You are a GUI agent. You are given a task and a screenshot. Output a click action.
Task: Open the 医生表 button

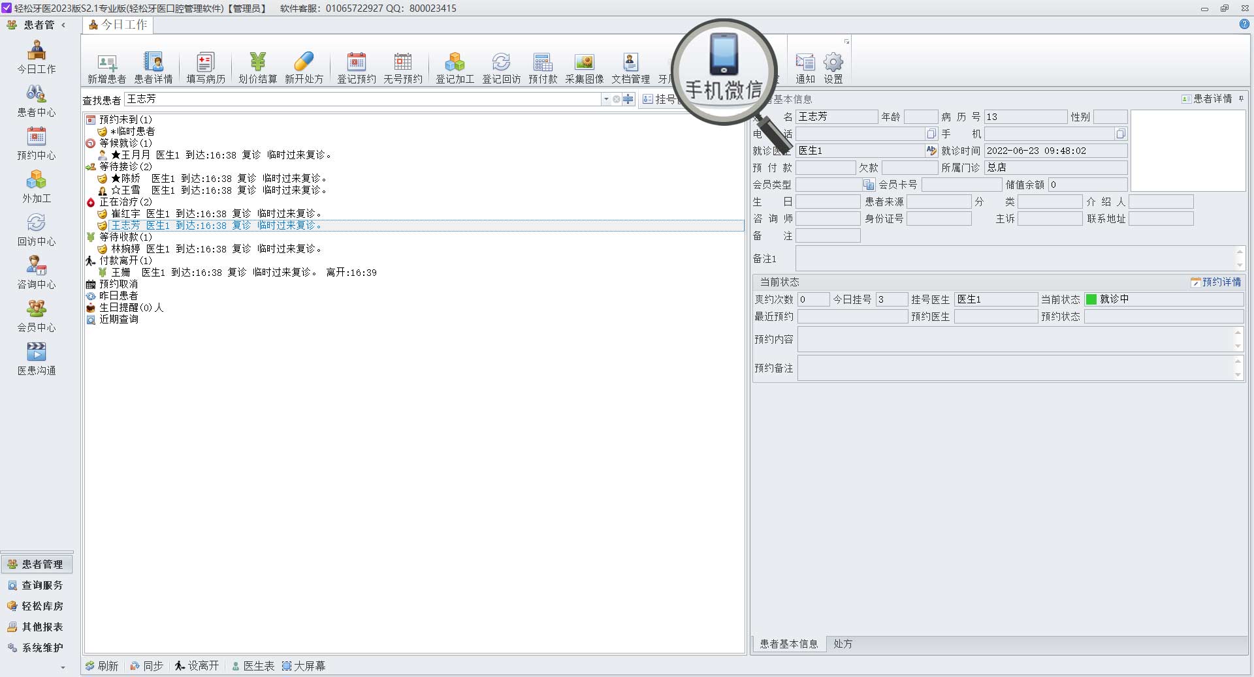point(253,666)
